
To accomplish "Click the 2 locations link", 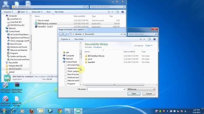I will [x=97, y=47].
